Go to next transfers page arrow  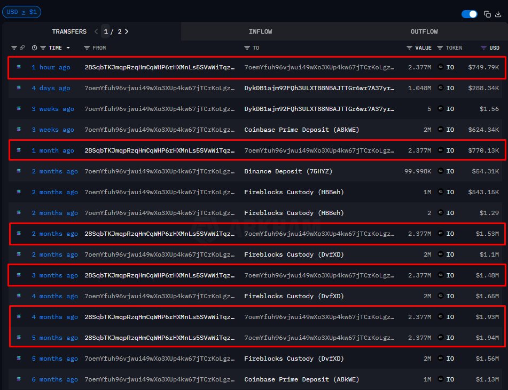pos(127,31)
